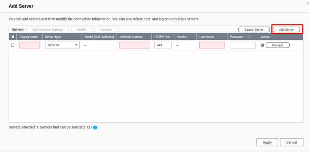
Task: Open the QVR Pro server type dropdown
Action: (62, 45)
